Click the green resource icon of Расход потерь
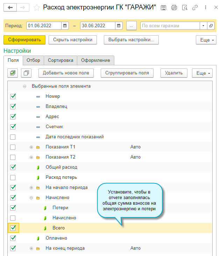The image size is (221, 256). [38, 178]
